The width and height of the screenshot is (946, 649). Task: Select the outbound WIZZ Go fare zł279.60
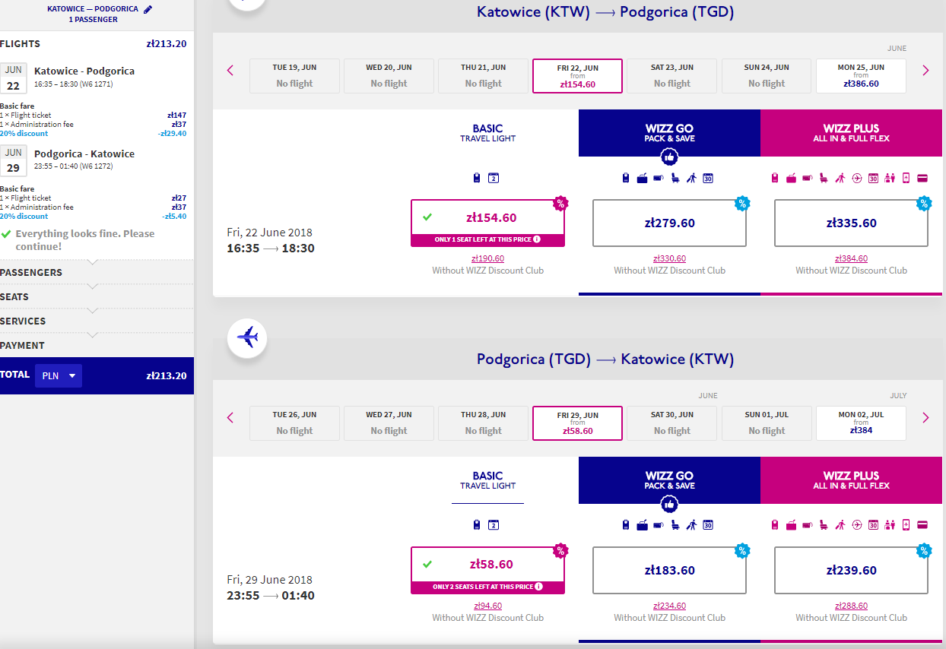click(669, 223)
